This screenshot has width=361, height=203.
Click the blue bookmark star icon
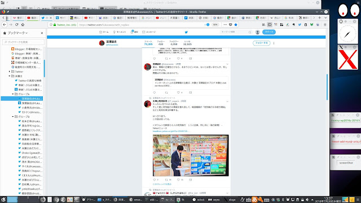(236, 25)
